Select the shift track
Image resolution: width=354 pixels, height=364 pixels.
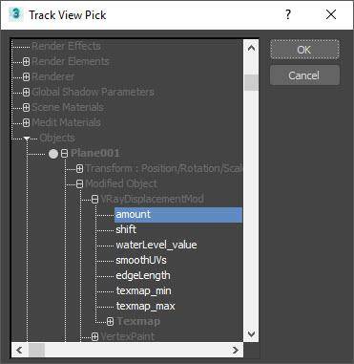click(x=126, y=229)
